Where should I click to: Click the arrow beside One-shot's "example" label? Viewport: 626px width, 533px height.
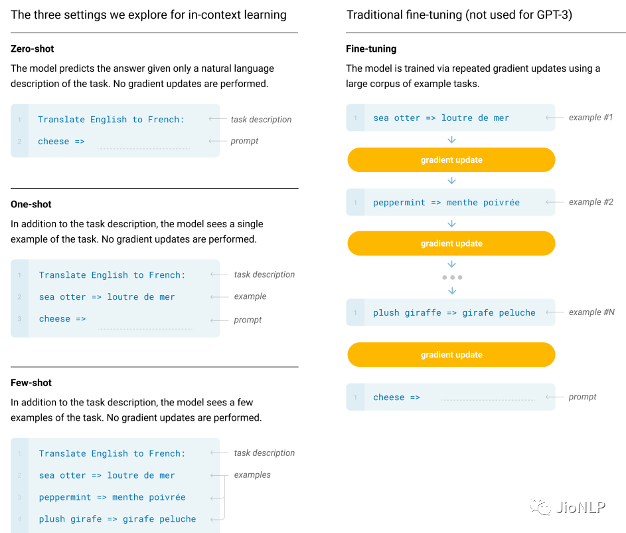pyautogui.click(x=219, y=297)
